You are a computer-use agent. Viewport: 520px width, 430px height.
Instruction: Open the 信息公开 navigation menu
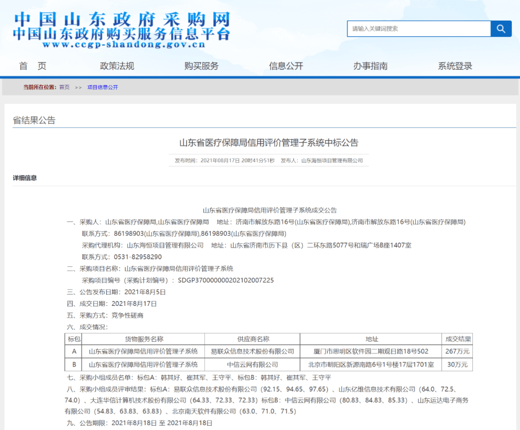(x=286, y=66)
